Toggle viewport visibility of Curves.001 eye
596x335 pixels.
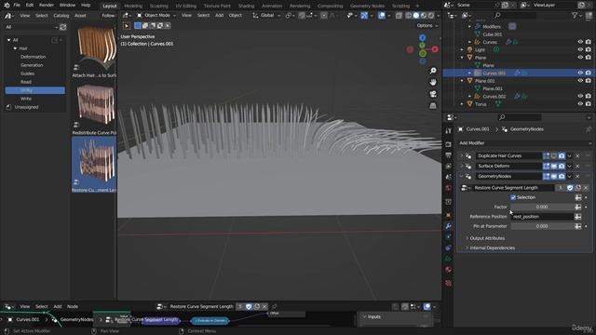[x=580, y=73]
